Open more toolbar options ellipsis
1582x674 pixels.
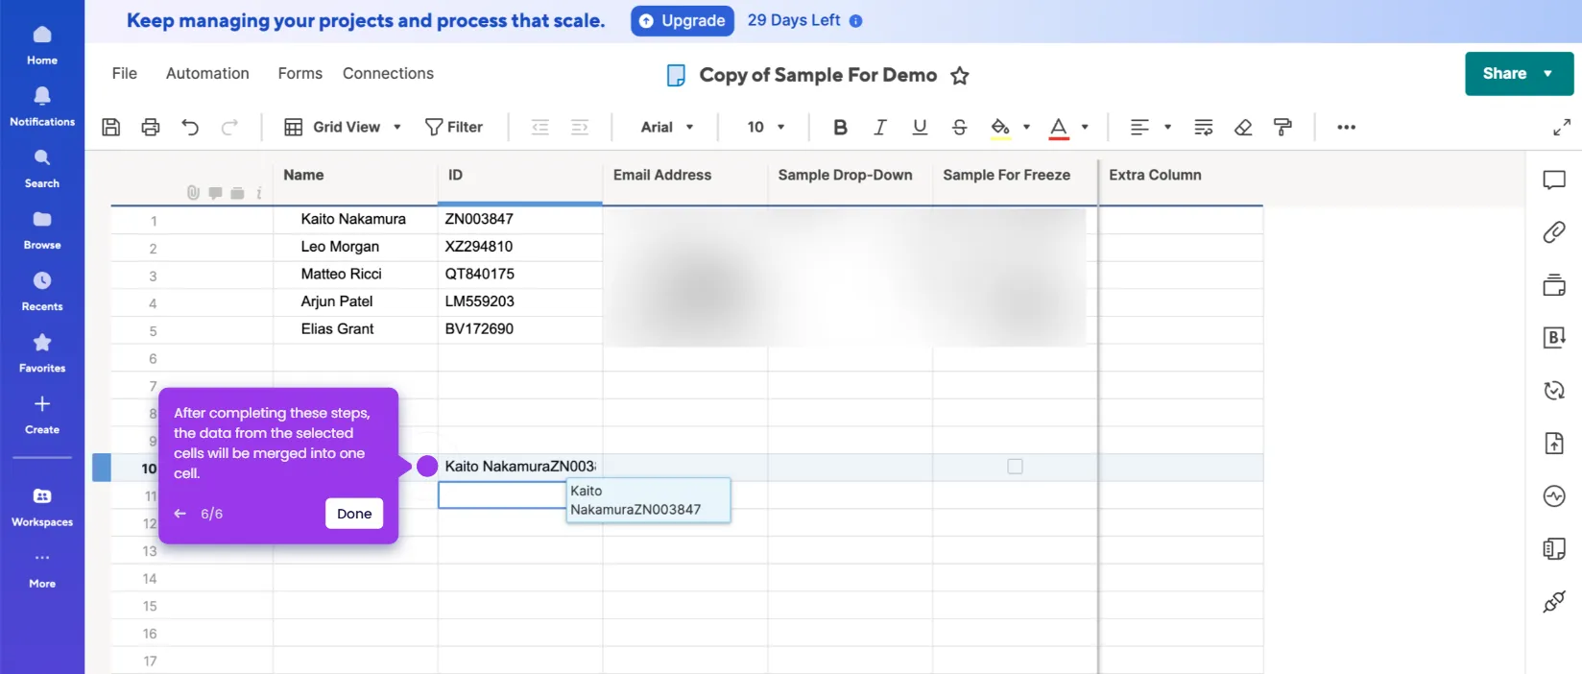(x=1346, y=127)
